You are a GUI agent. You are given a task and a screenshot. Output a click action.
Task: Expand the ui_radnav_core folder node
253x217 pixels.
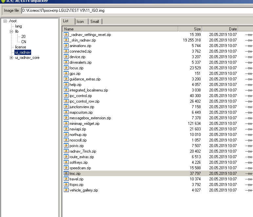11,58
